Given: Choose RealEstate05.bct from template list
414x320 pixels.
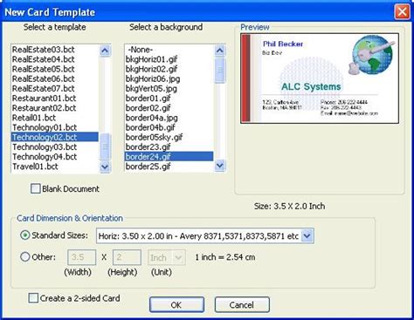Looking at the screenshot, I should coord(55,69).
